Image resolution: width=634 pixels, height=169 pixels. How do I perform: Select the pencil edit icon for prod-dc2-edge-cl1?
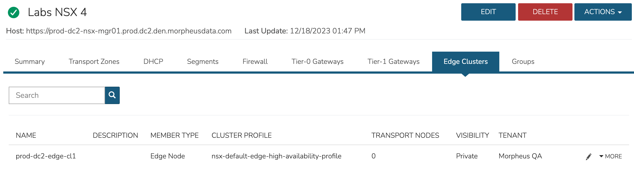point(589,156)
